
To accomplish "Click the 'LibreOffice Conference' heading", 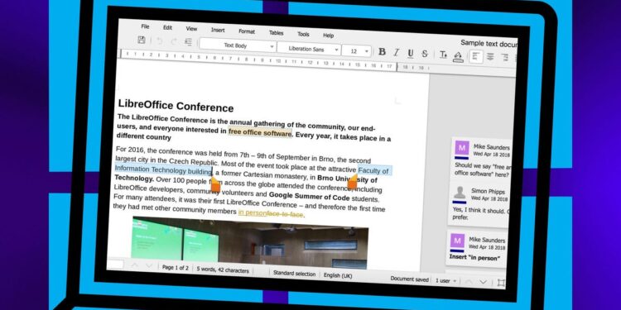I will [x=176, y=106].
